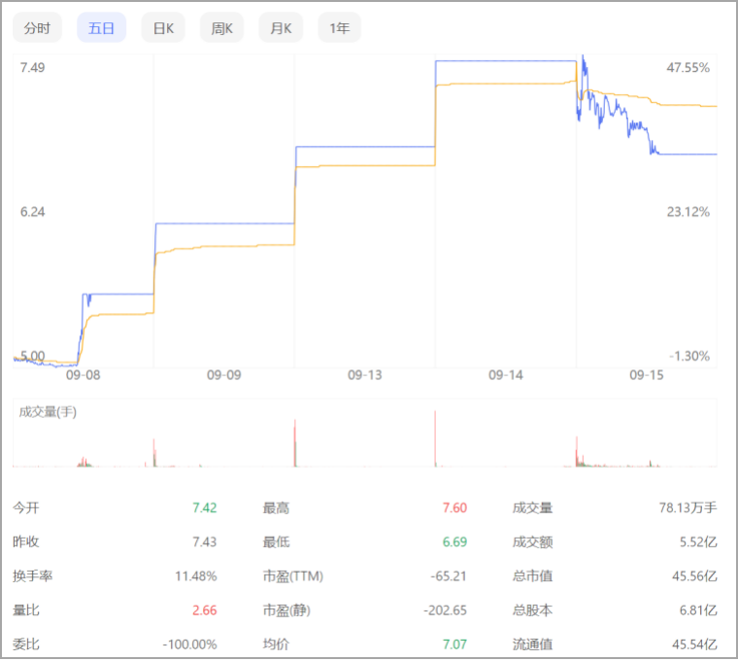This screenshot has width=738, height=661.
Task: Show the 月K monthly chart
Action: [281, 28]
